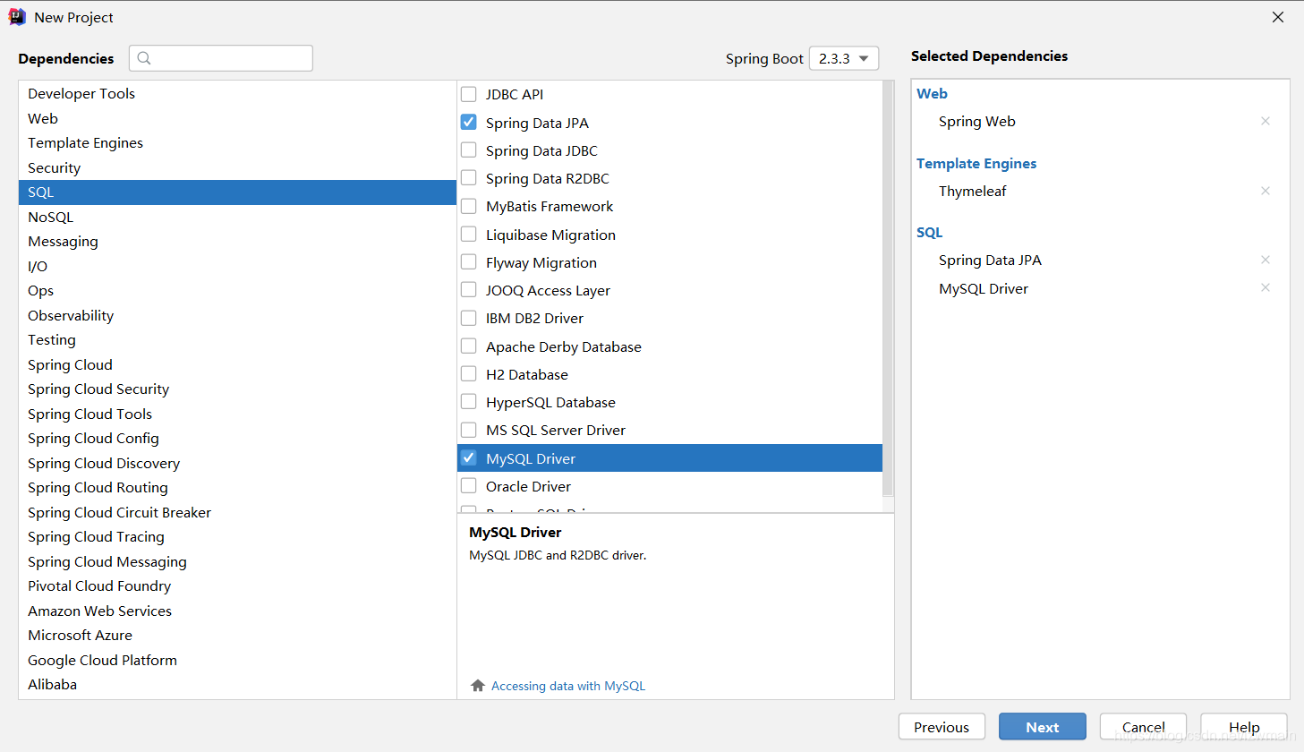Open Pivotal Cloud Foundry category
Image resolution: width=1304 pixels, height=752 pixels.
237,585
